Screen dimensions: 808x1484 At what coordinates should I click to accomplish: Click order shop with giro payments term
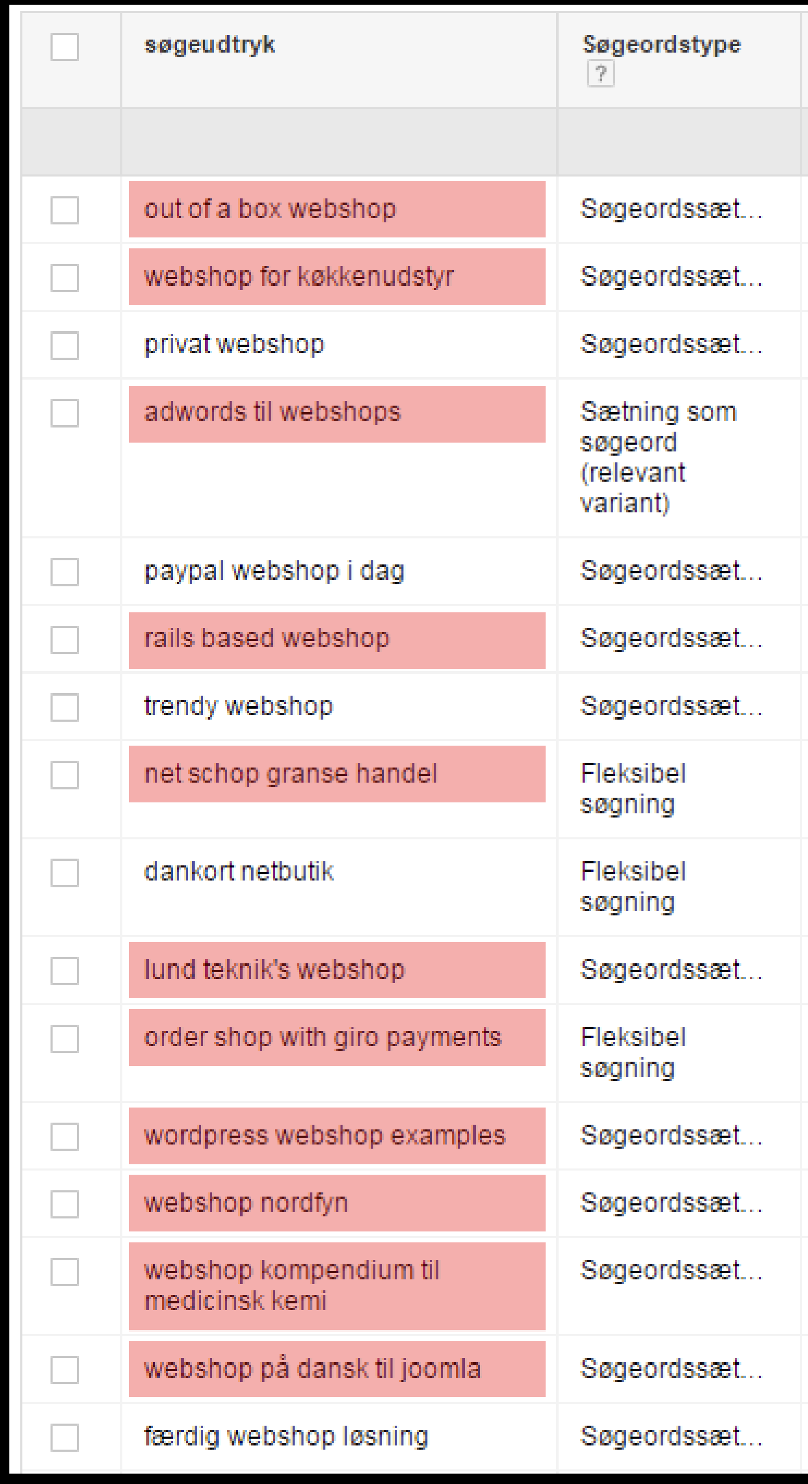[x=322, y=1038]
